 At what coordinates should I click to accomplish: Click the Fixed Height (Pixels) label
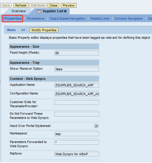(x=25, y=53)
